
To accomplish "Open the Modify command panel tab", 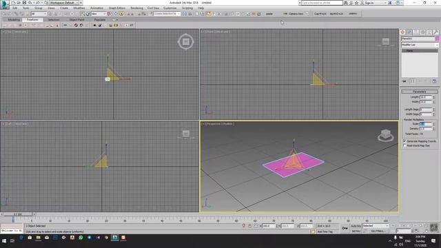I will pos(409,32).
